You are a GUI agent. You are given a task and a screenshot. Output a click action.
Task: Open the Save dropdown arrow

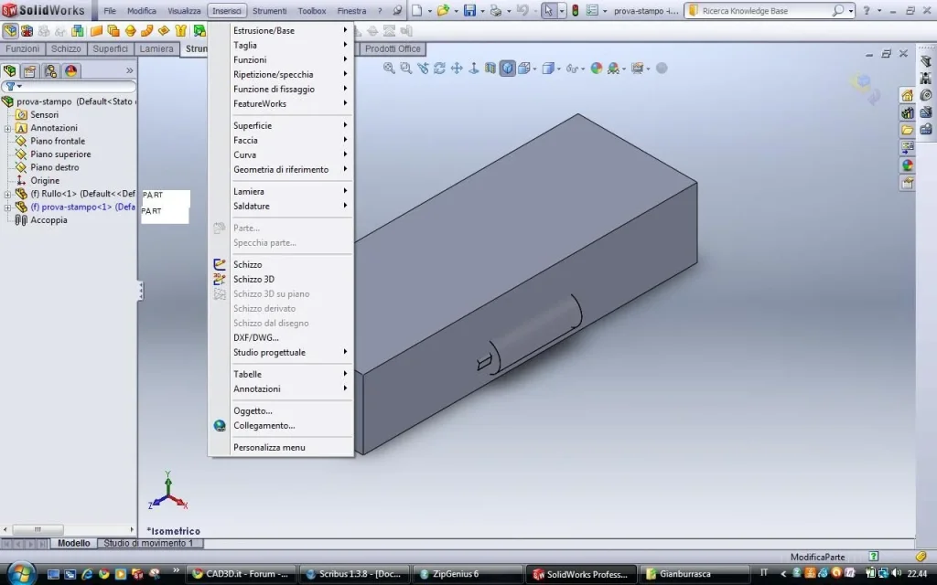click(x=481, y=11)
